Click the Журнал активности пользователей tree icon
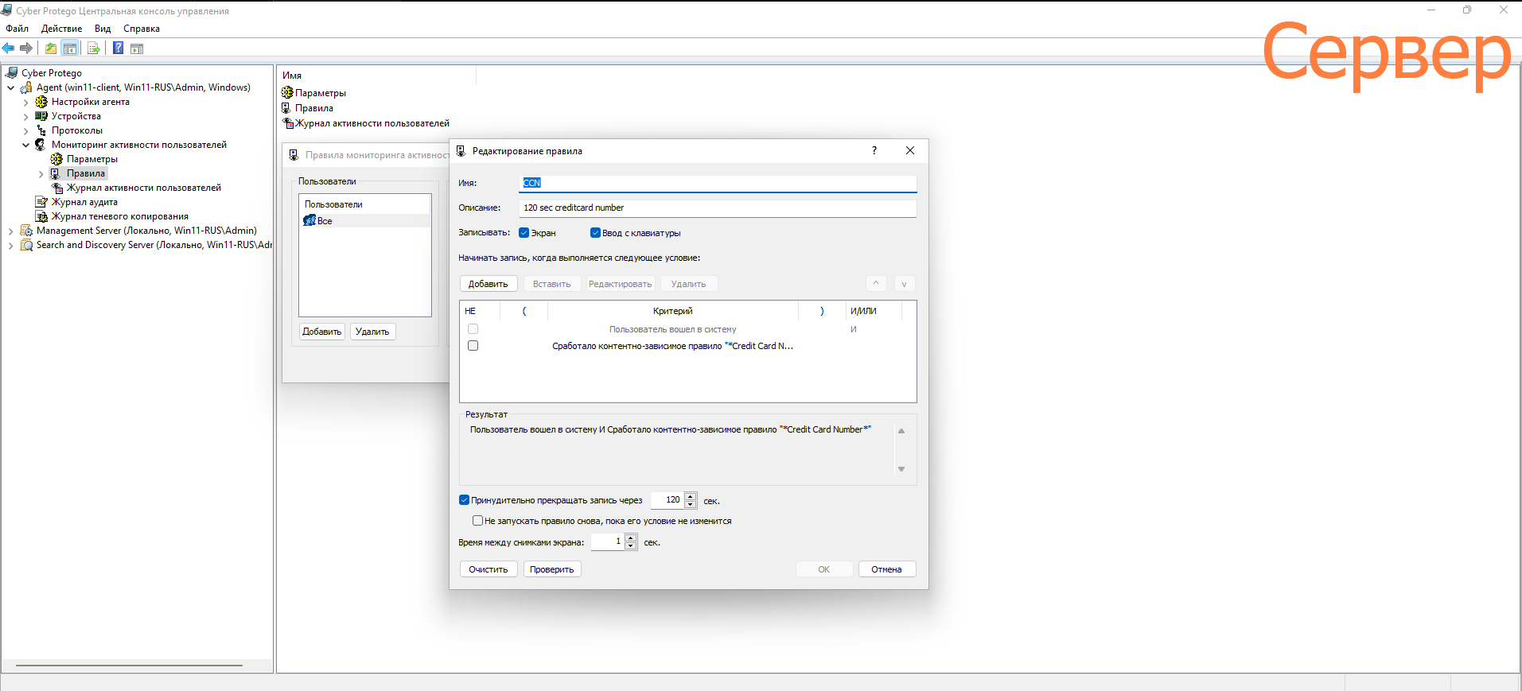1522x691 pixels. tap(57, 188)
